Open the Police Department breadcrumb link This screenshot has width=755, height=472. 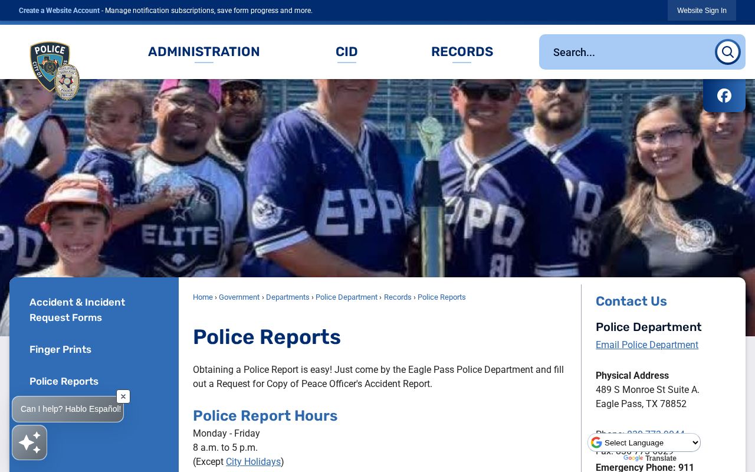pos(346,297)
